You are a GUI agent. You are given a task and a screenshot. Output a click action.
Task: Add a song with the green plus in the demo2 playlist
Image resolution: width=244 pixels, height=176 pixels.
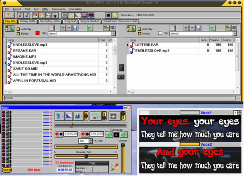click(x=186, y=28)
